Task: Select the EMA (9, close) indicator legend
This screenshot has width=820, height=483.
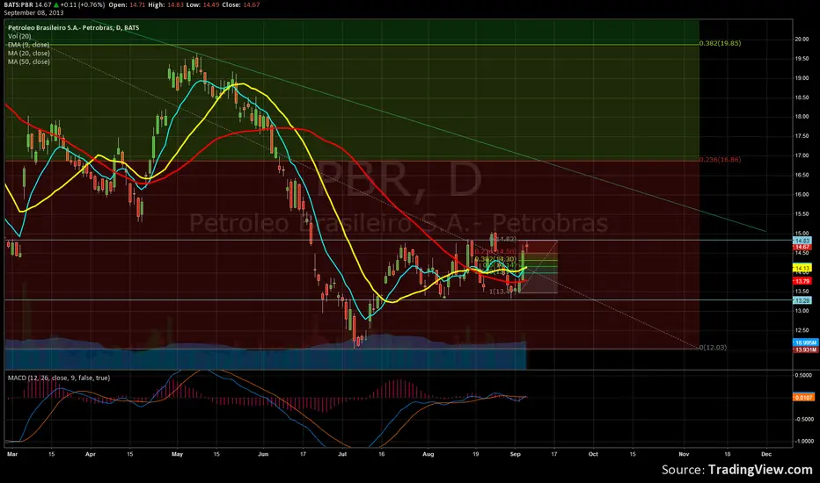Action: tap(28, 45)
